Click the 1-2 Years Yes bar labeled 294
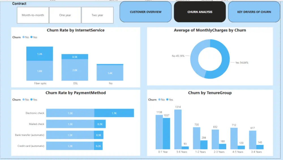This screenshot has height=160, width=283. click(x=204, y=145)
